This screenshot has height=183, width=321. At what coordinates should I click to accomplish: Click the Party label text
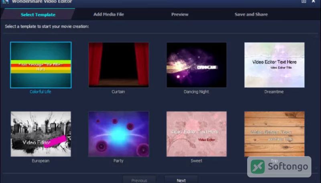pyautogui.click(x=118, y=161)
